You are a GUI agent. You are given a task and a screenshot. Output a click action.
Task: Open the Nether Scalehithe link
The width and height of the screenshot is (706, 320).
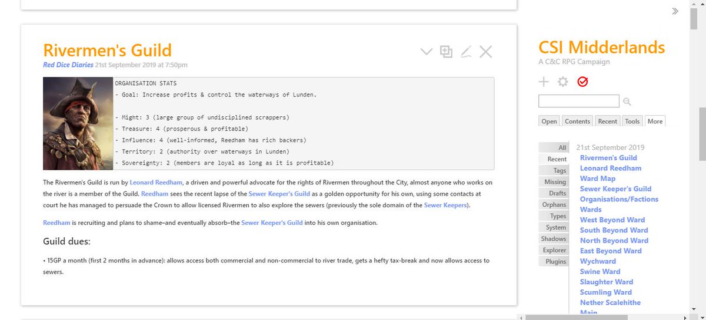(610, 302)
